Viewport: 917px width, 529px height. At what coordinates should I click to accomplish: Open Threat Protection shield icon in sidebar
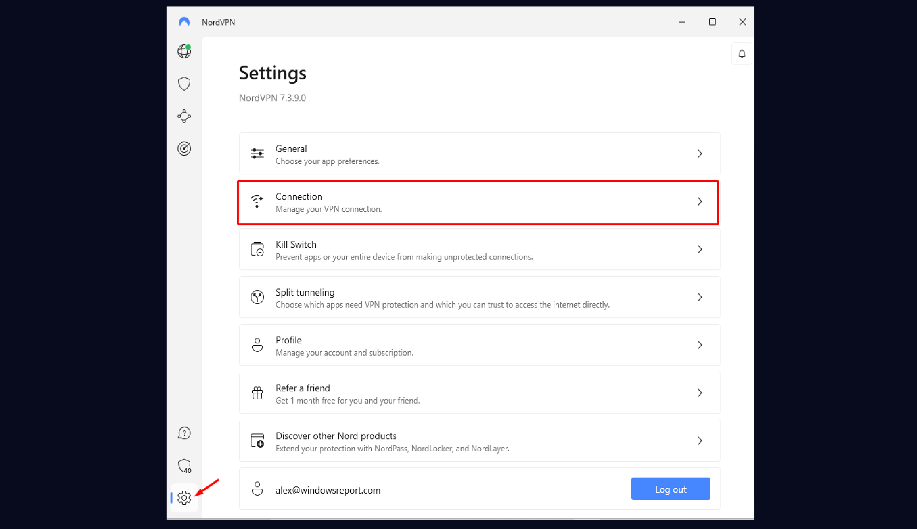(x=184, y=84)
